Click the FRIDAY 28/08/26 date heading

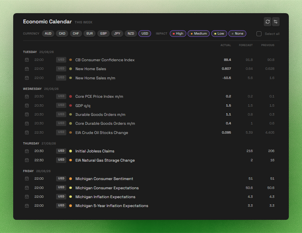pos(37,171)
